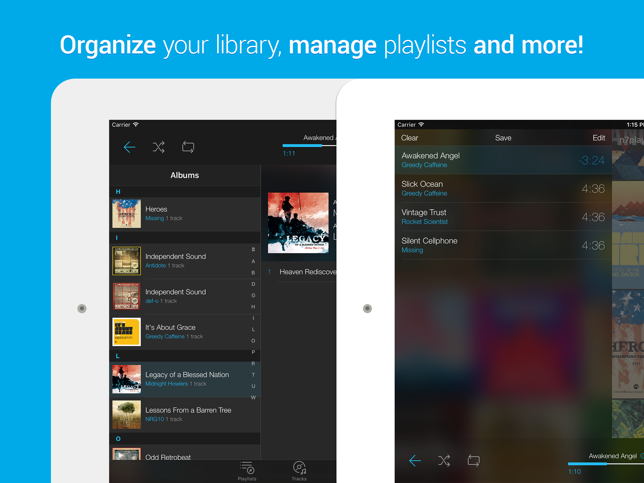Tap the large Legacy album cover
The height and width of the screenshot is (483, 644).
[x=298, y=223]
